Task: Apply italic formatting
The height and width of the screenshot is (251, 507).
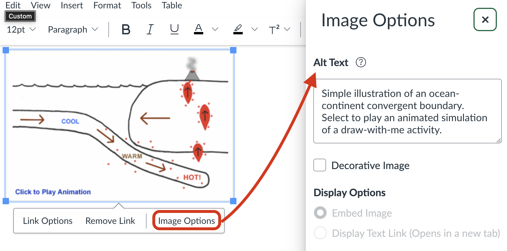Action: tap(150, 29)
